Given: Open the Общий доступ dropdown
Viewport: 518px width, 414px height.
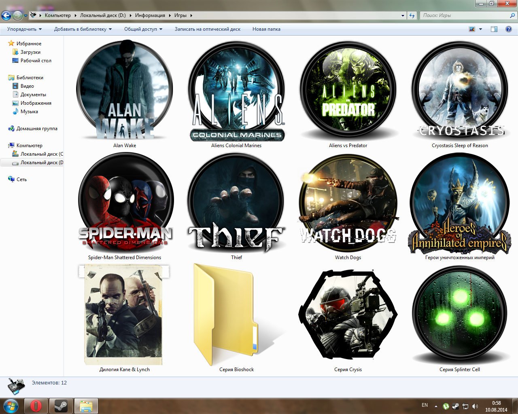Looking at the screenshot, I should click(x=143, y=29).
